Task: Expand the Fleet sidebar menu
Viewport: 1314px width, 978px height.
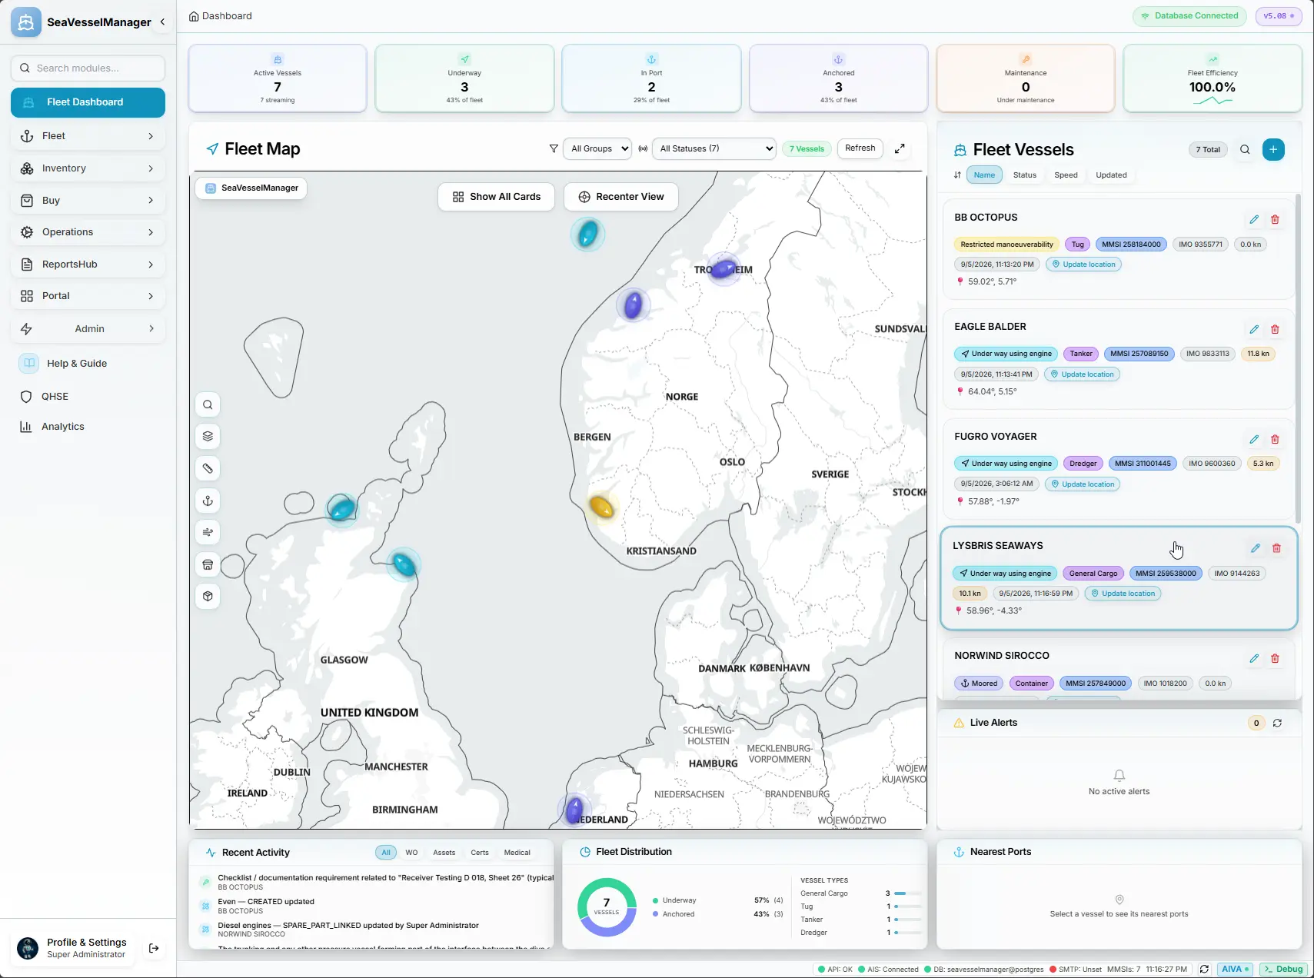Action: tap(88, 136)
